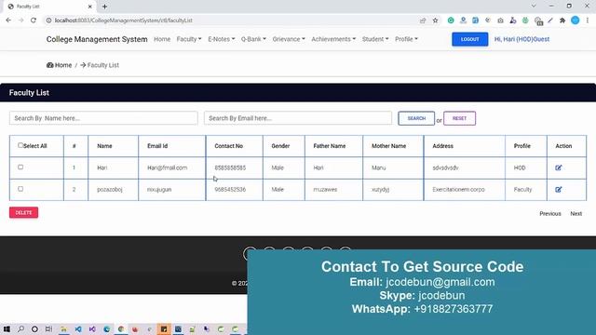Go to the Next page
The height and width of the screenshot is (335, 596).
click(x=576, y=214)
